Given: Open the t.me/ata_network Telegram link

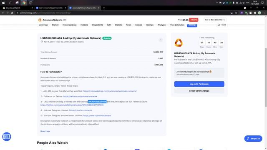Looking at the screenshot, I should [x=81, y=110].
